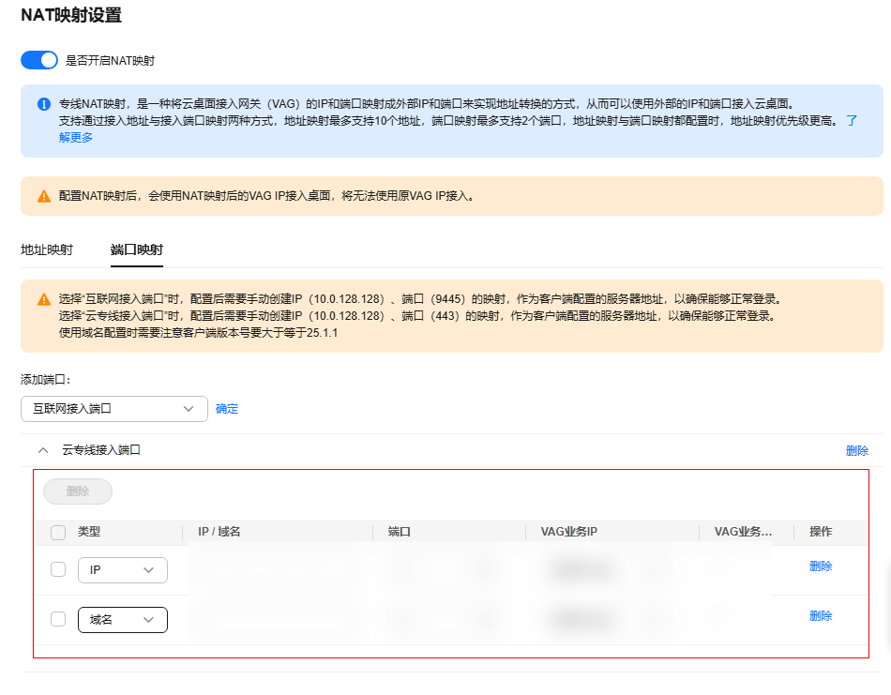Click the warning icon beside 配置NAT映射后 notice
The image size is (891, 695).
point(43,196)
